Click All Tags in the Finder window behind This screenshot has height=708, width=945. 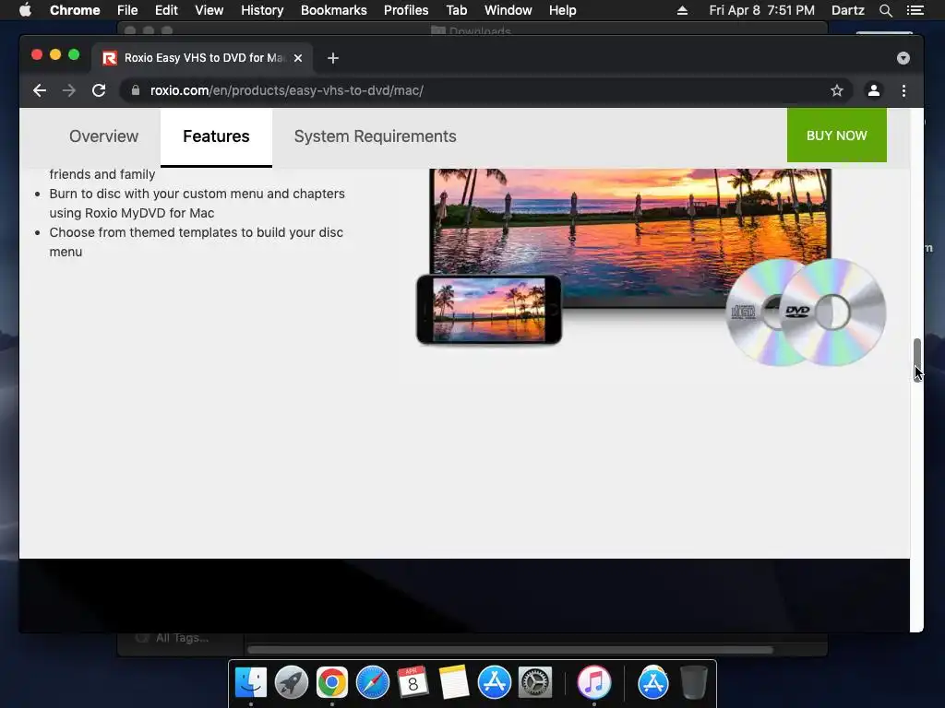[182, 638]
